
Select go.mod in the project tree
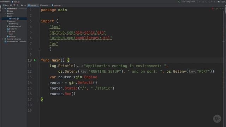(x=11, y=31)
